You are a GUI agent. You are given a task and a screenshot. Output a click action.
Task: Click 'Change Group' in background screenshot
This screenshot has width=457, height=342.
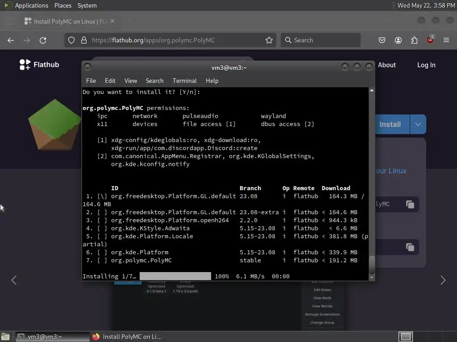point(322,322)
